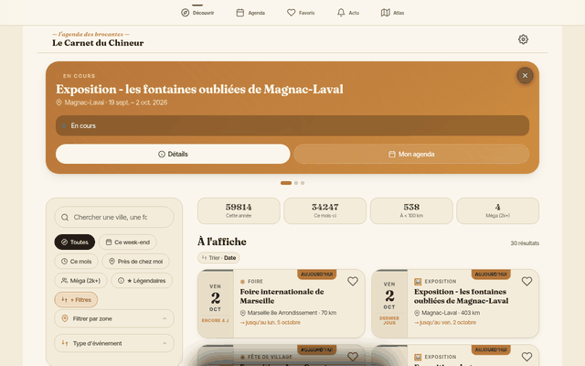Open the + Filtres options
The width and height of the screenshot is (585, 366).
pos(76,299)
